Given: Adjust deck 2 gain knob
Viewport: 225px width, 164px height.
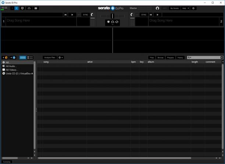Looking at the screenshot, I should [x=132, y=14].
